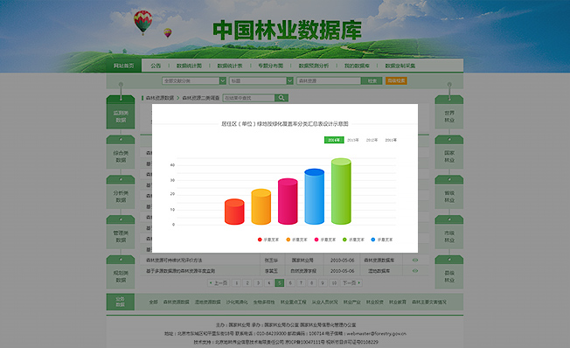Click highlighted page 5 in pagination
The width and height of the screenshot is (570, 348).
[279, 283]
